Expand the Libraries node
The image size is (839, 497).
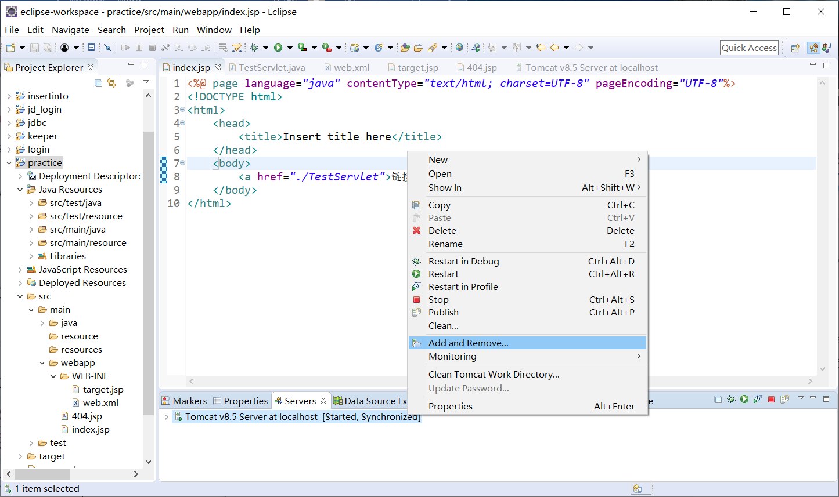(31, 256)
